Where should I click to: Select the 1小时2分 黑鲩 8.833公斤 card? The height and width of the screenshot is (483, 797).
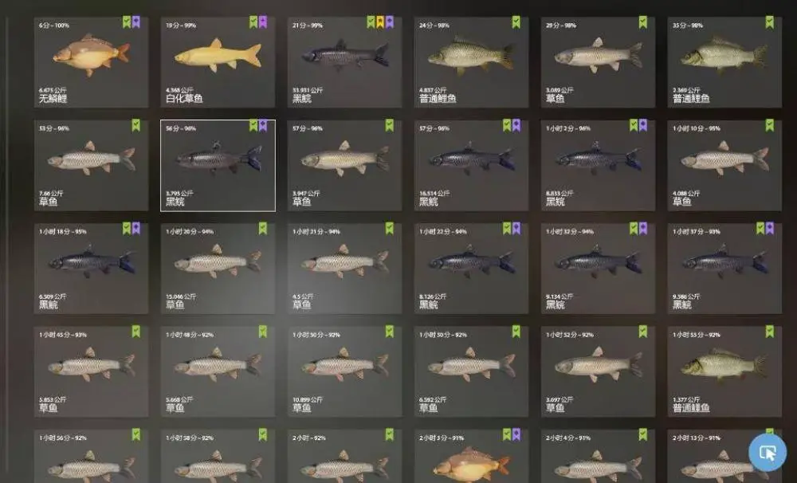[599, 165]
